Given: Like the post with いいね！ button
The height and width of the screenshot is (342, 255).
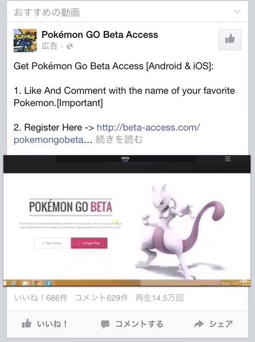Looking at the screenshot, I should click(44, 324).
